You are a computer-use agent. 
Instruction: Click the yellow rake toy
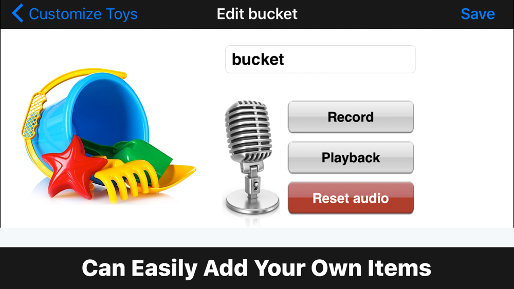[126, 178]
